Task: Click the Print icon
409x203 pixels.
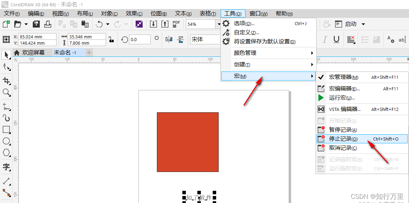Action: click(x=48, y=24)
